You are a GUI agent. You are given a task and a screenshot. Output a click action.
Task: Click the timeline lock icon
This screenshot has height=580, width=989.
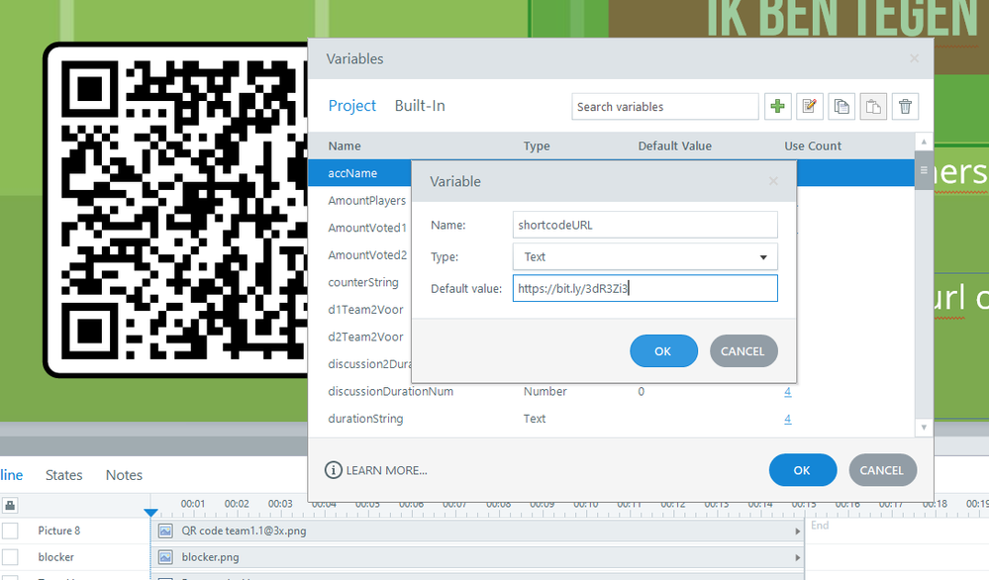click(x=10, y=505)
